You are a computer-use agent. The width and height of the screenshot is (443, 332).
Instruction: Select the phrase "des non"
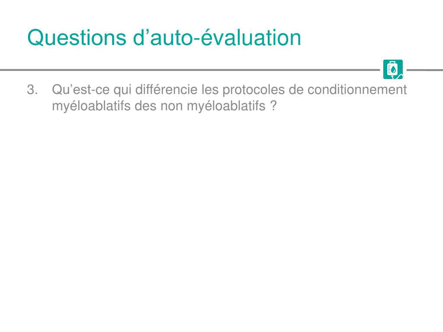(158, 106)
